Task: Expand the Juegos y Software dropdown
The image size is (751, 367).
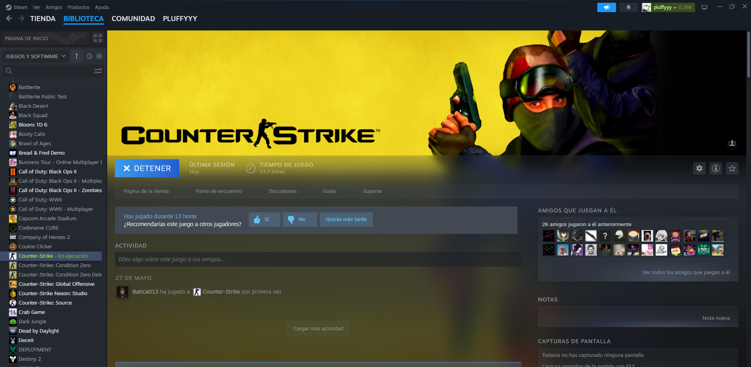Action: click(35, 56)
